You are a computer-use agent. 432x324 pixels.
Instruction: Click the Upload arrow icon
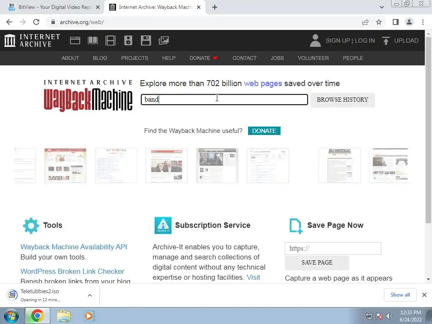pyautogui.click(x=386, y=40)
